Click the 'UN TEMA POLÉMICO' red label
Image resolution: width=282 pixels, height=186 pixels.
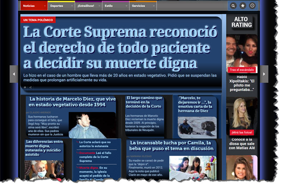38,20
